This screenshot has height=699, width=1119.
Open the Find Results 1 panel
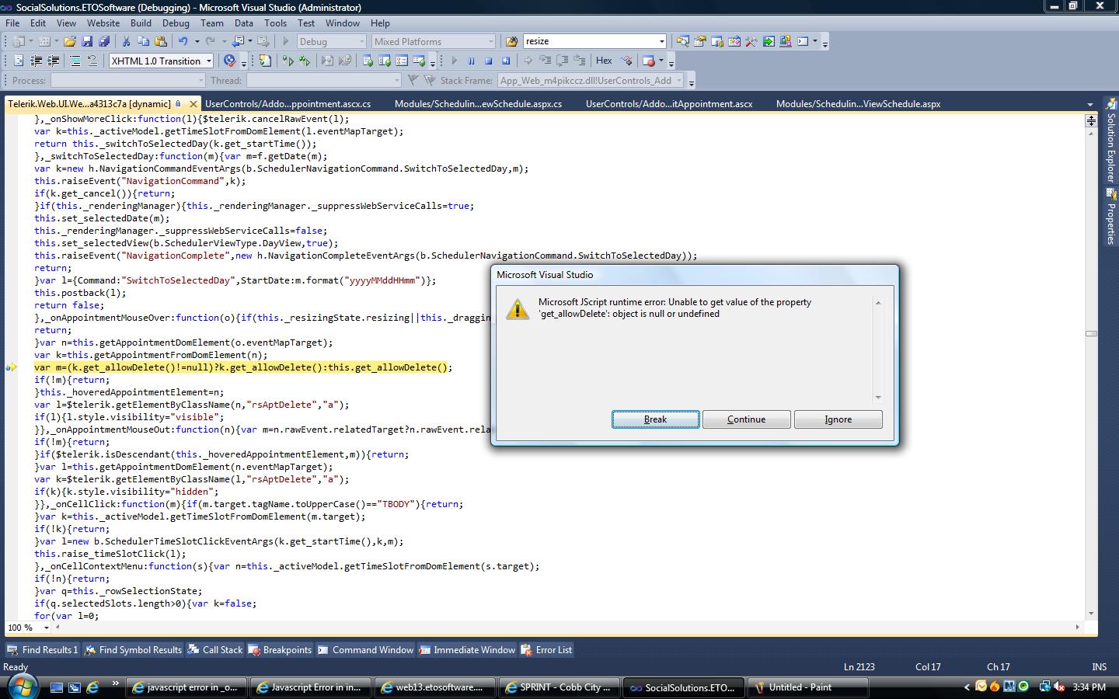tap(43, 650)
